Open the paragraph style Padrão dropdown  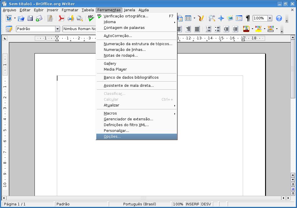coord(58,29)
